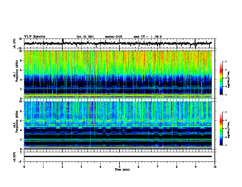Click time axis tick label "9"
This screenshot has width=242, height=187.
point(196,167)
